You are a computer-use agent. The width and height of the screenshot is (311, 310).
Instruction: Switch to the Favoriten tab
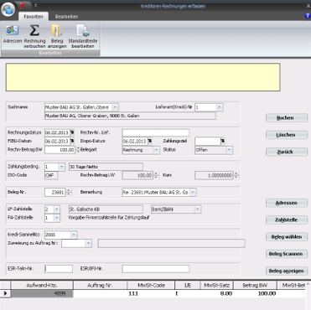click(x=34, y=17)
